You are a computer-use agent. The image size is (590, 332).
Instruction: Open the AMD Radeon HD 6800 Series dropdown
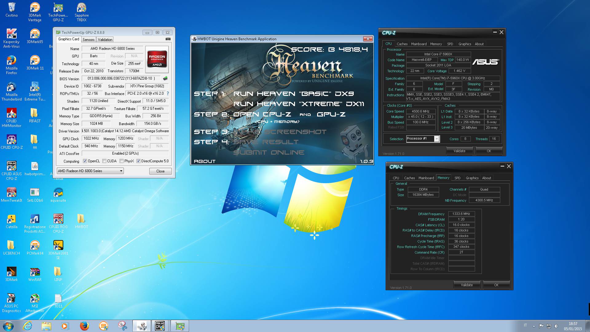pyautogui.click(x=90, y=171)
